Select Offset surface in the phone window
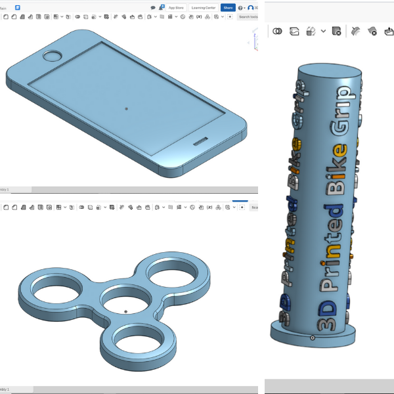 tap(150, 17)
